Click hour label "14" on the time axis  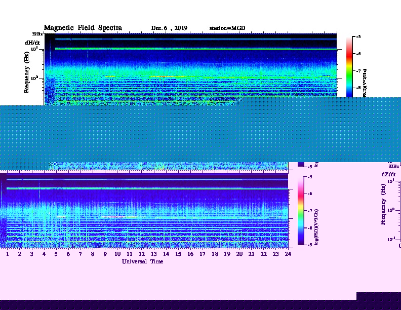pos(166,254)
